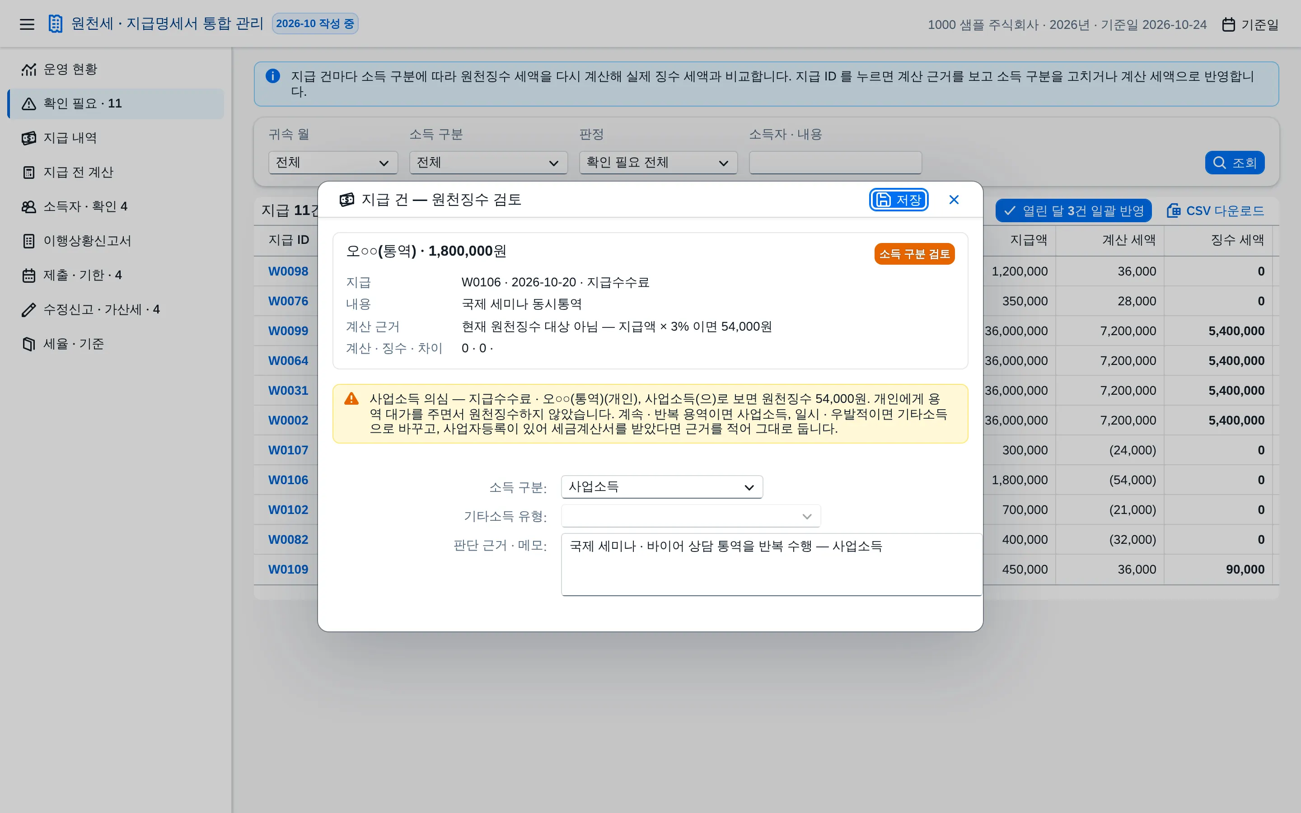This screenshot has width=1301, height=813.
Task: Open payment W0064 link
Action: (x=288, y=361)
